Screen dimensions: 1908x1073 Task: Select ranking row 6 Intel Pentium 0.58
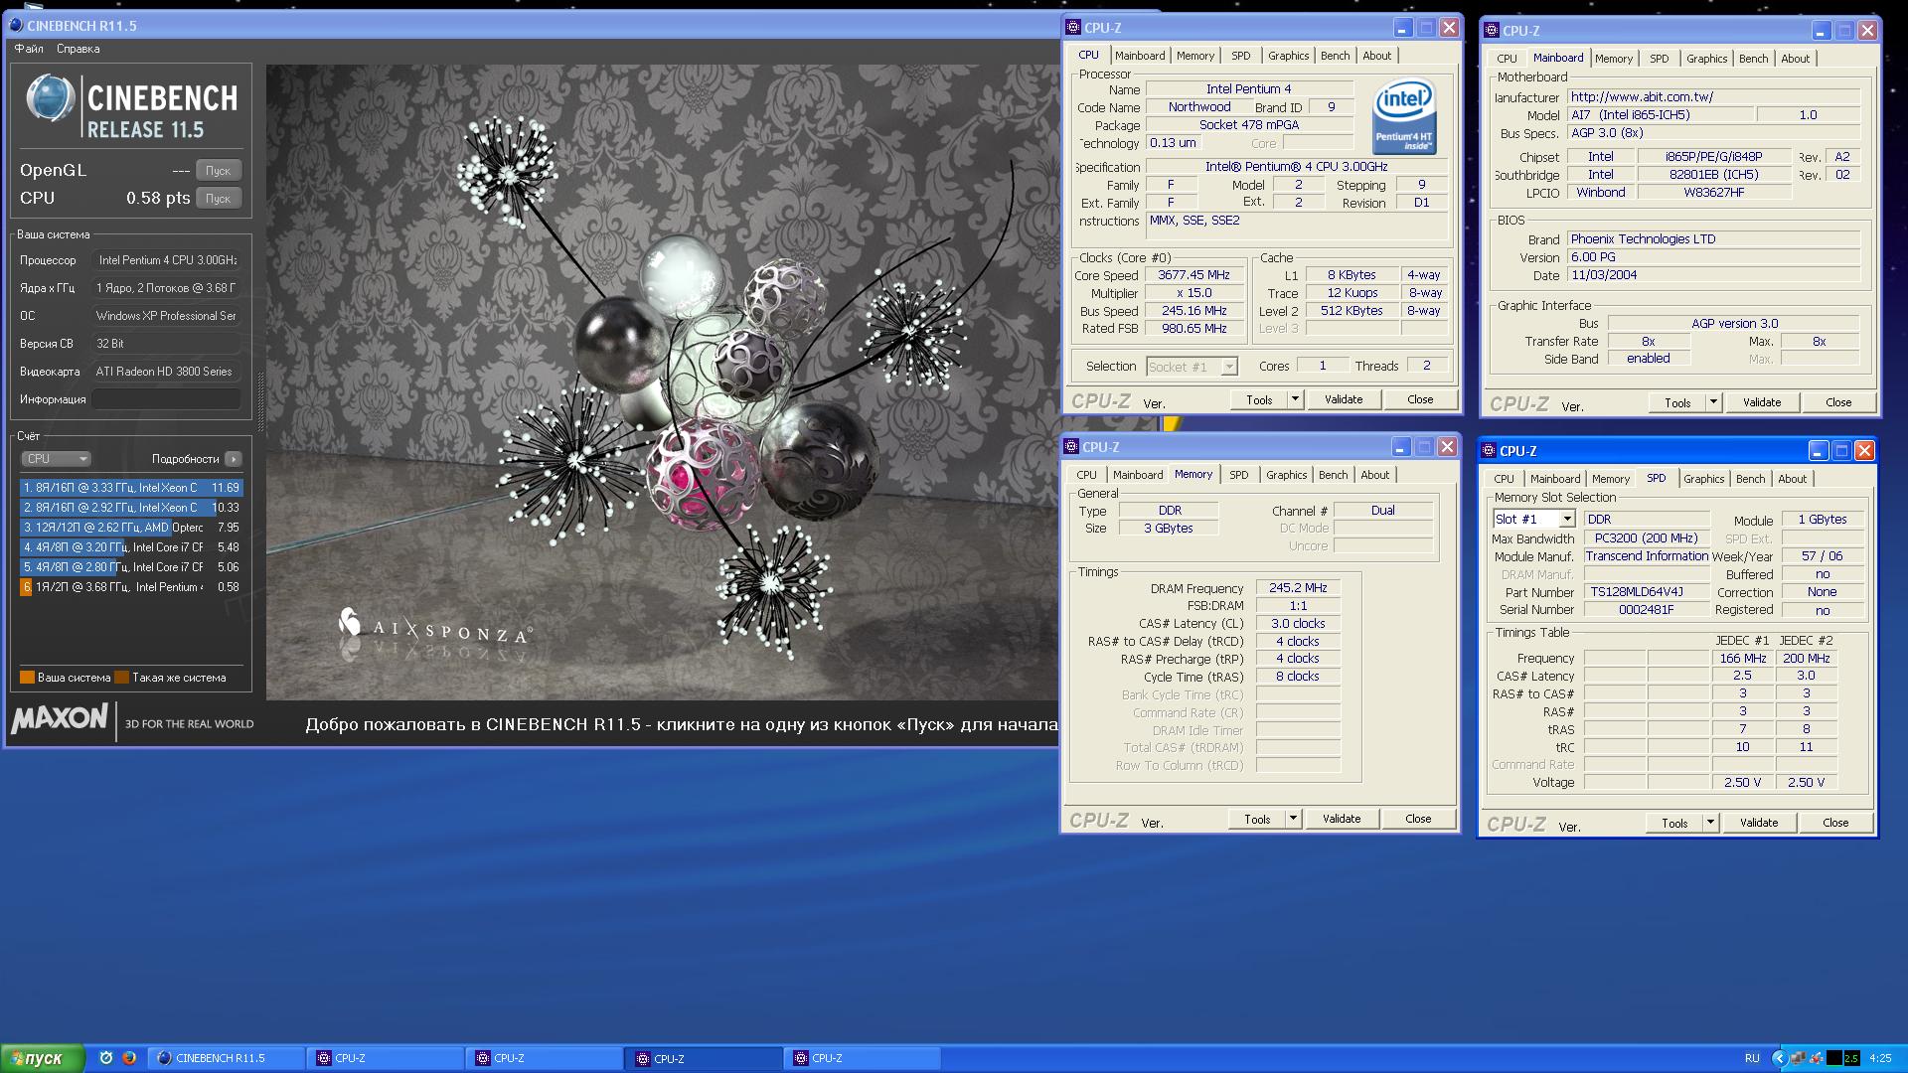click(131, 587)
